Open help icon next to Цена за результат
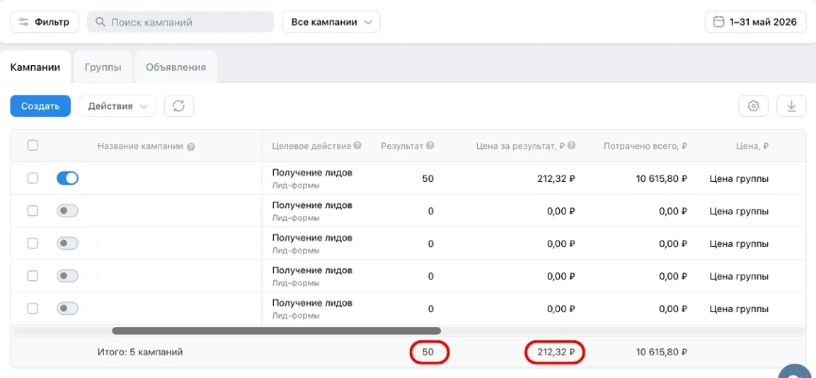Viewport: 816px width, 378px height. click(571, 146)
